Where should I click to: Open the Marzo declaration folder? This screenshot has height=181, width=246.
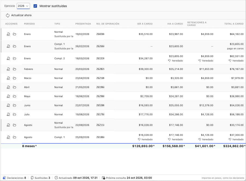pos(14,78)
